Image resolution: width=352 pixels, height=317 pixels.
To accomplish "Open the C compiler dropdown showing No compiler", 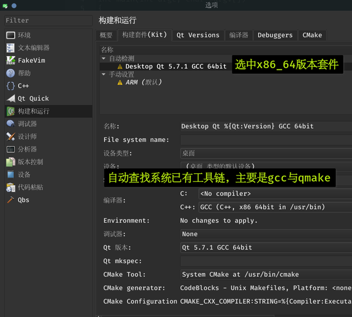I will click(x=275, y=194).
